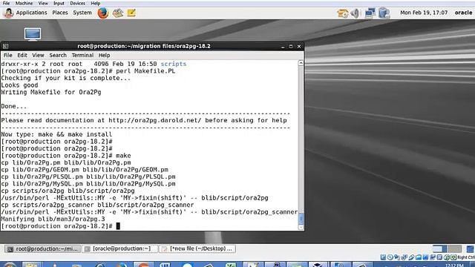Click the 'Manifying blib/man3/ora2pg.3' line
The height and width of the screenshot is (267, 475).
pyautogui.click(x=53, y=219)
